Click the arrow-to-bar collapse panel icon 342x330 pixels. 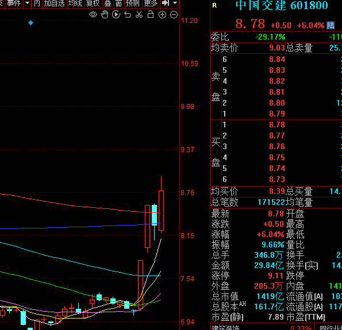click(166, 3)
